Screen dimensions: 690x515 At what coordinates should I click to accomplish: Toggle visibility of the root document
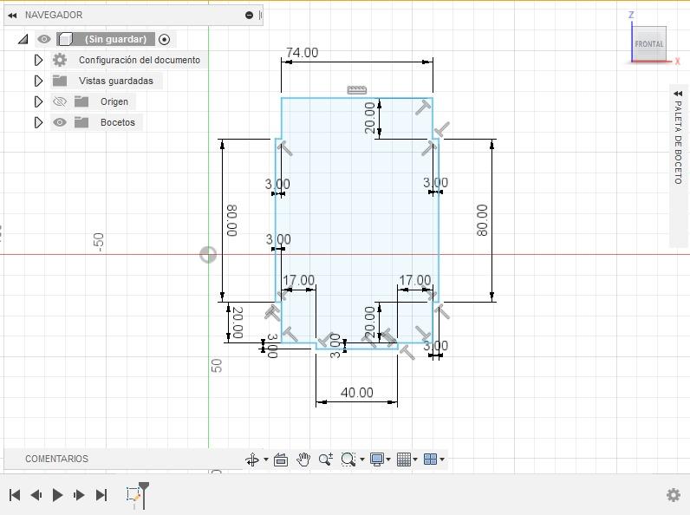[x=44, y=39]
